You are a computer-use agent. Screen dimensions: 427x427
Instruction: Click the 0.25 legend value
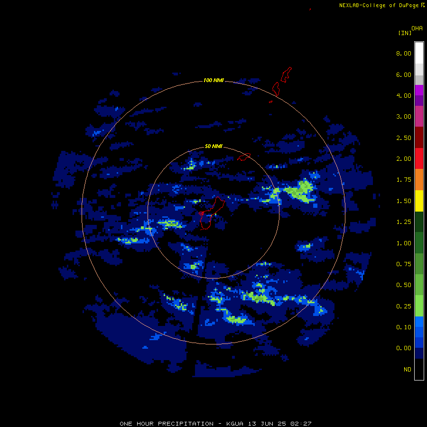404,306
